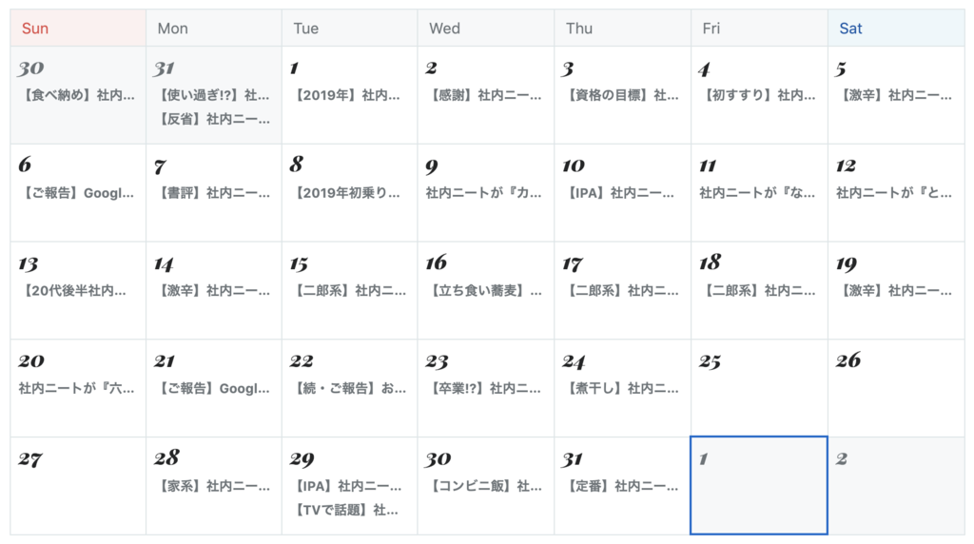The width and height of the screenshot is (974, 544).
Task: Open the 【立ち食い蕎麦】 post on the 16th
Action: 485,291
